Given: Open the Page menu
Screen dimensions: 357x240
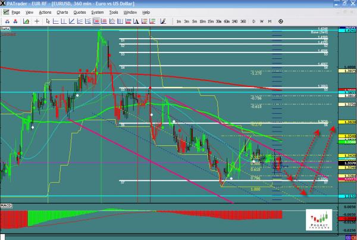Looking at the screenshot, I should click(x=16, y=12).
